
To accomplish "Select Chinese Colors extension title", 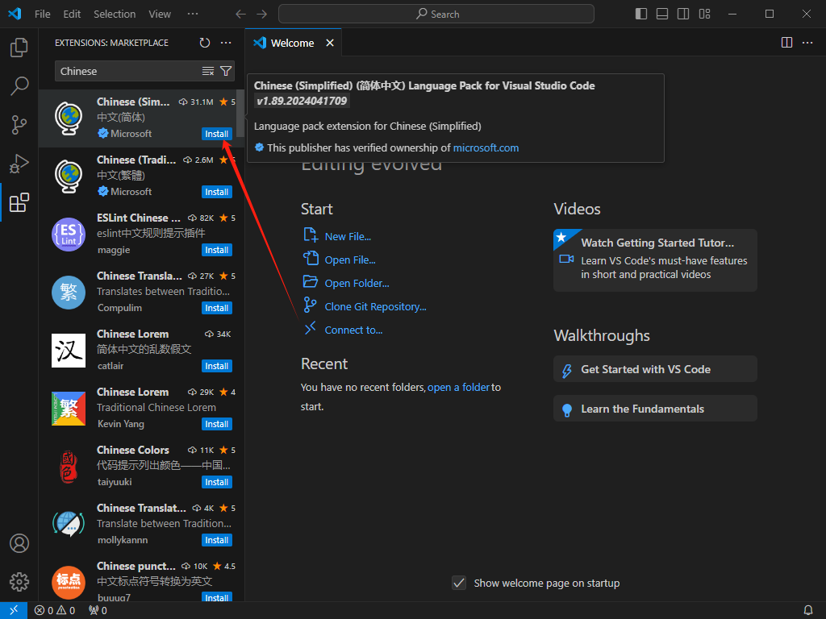I will point(133,450).
